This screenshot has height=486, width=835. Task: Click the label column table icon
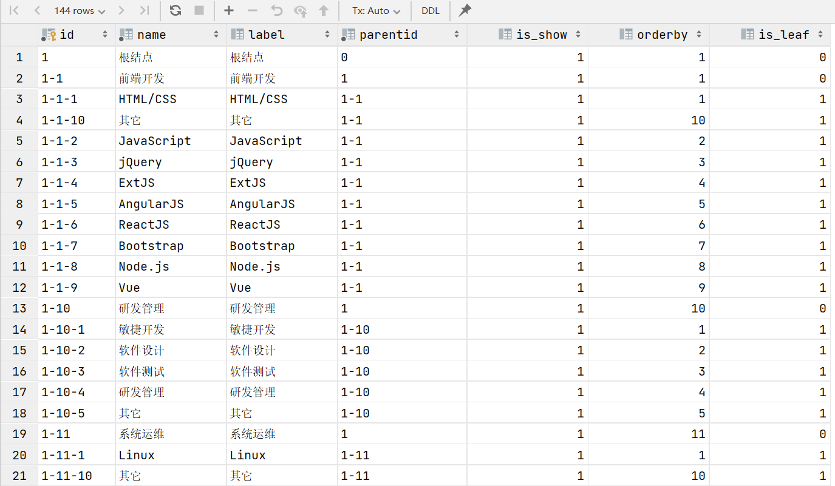(237, 35)
